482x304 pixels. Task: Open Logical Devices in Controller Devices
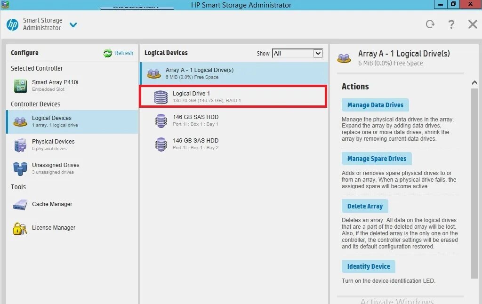72,122
